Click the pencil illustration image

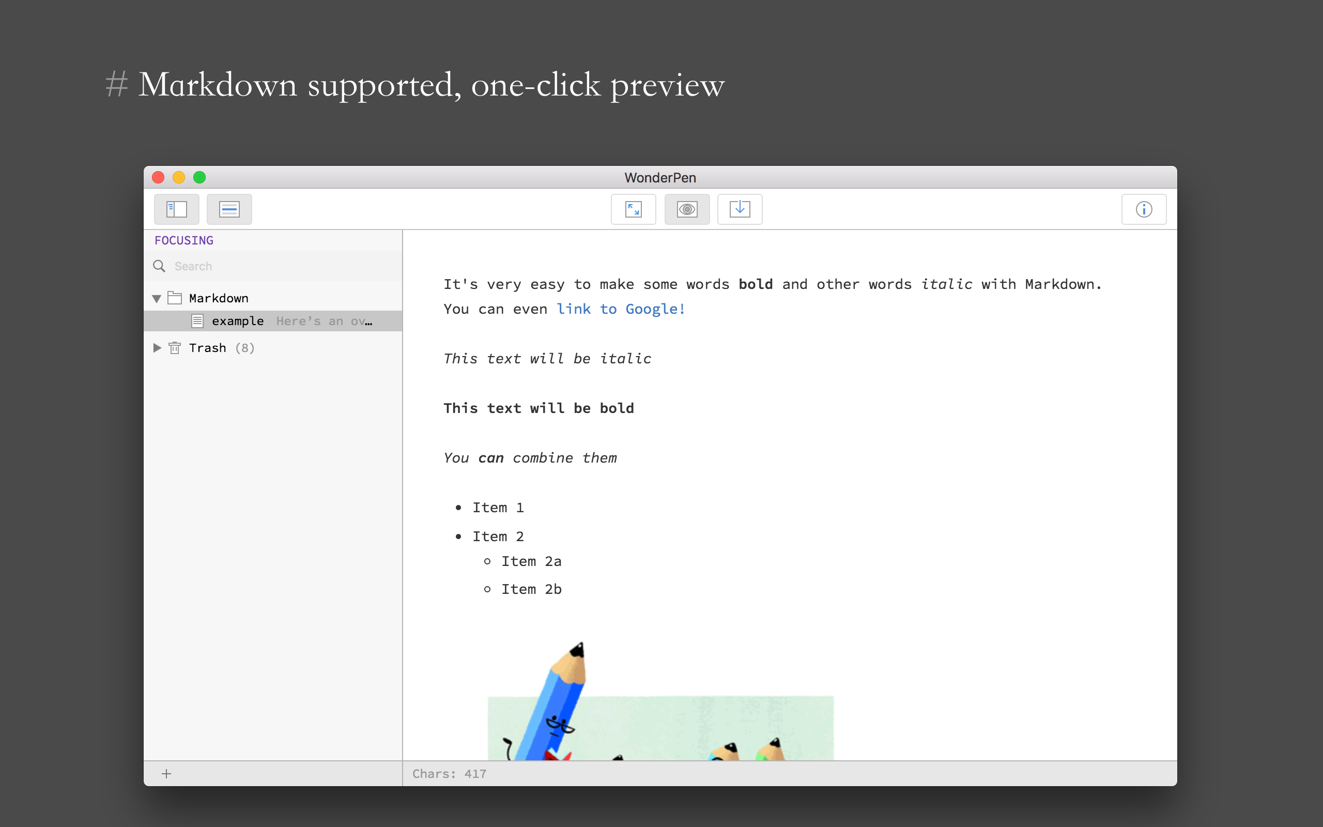point(660,701)
